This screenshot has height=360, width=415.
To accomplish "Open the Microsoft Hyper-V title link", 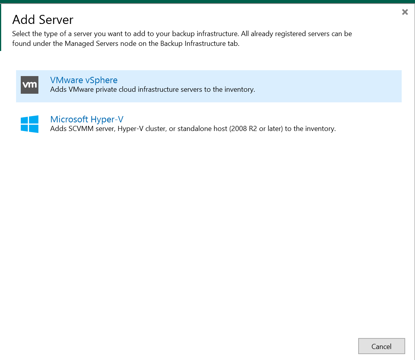I will pyautogui.click(x=87, y=119).
